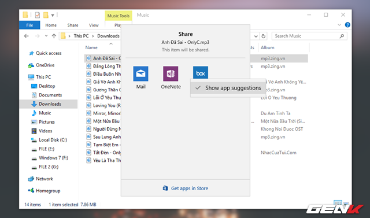Select the file starting Mirror, Mirror
The height and width of the screenshot is (218, 370).
click(x=103, y=113)
